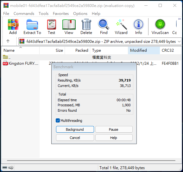The width and height of the screenshot is (183, 172).
Task: Sort by Type column header
Action: [x=109, y=50]
